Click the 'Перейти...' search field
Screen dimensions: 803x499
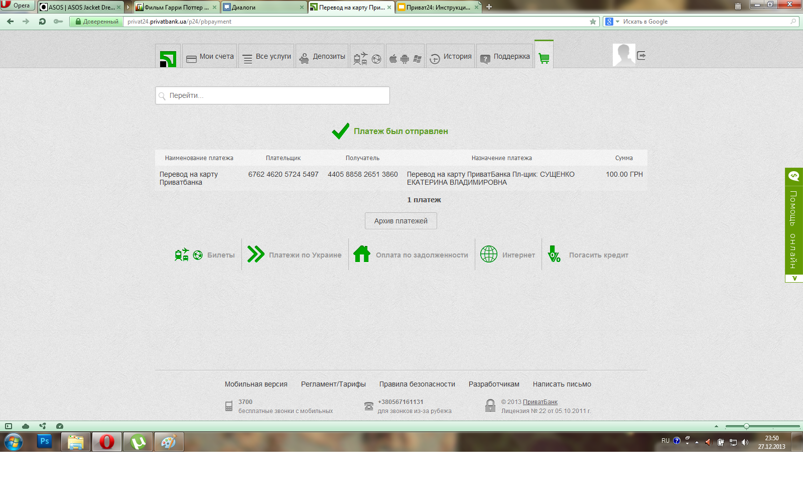(273, 95)
